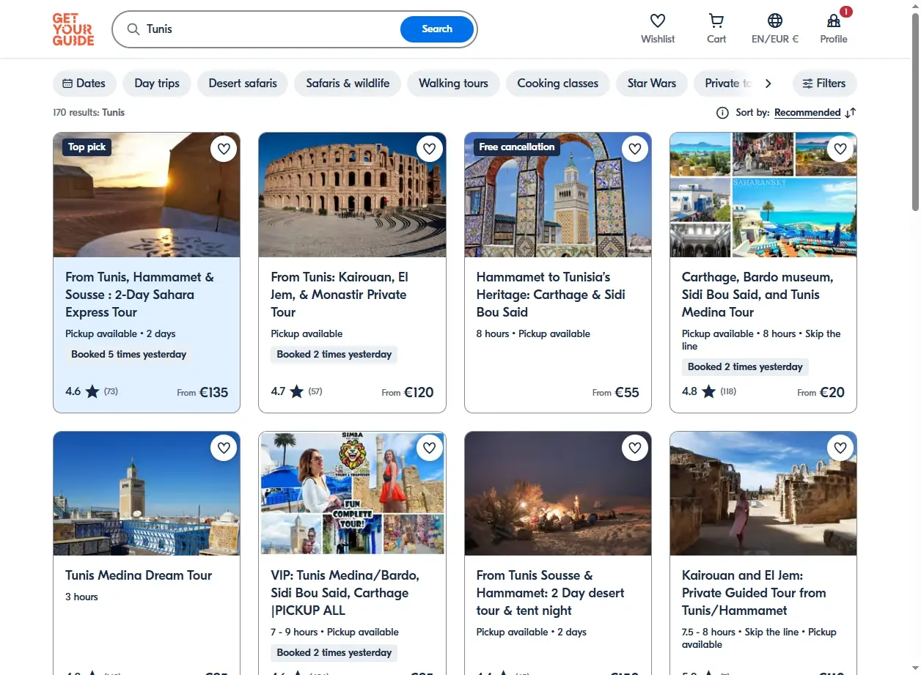Open Kairouan and El Jem Private Guided Tour title
The height and width of the screenshot is (675, 921).
click(x=754, y=593)
